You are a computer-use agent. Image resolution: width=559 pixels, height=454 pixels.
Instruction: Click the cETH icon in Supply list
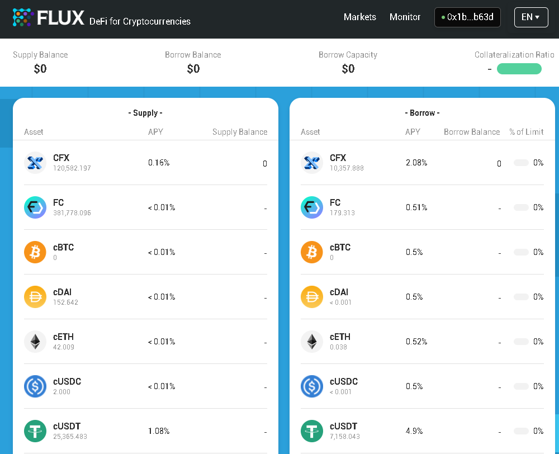pos(35,342)
